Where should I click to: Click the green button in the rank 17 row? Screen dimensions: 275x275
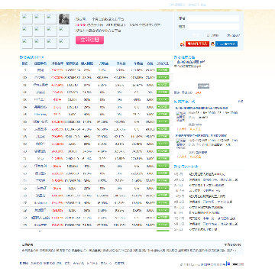(163, 129)
